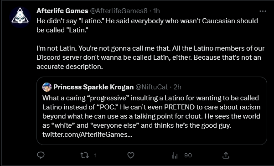274x166 pixels.
Task: Open the quoted tweet's 2h timestamp
Action: pos(177,87)
